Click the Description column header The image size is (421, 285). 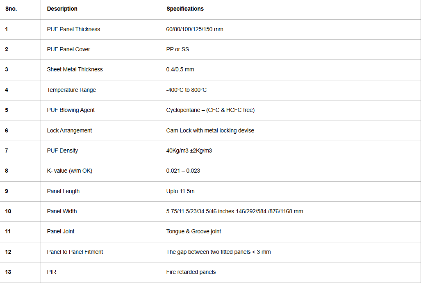[x=62, y=9]
